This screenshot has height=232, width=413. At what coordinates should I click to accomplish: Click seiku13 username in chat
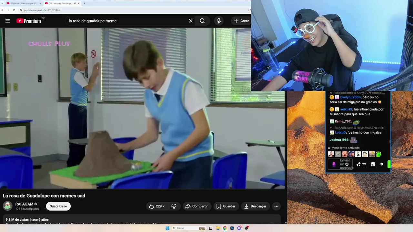pos(346,109)
